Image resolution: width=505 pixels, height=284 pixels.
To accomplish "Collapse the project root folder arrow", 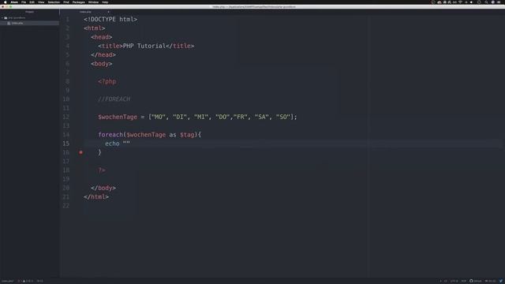I will coord(2,18).
